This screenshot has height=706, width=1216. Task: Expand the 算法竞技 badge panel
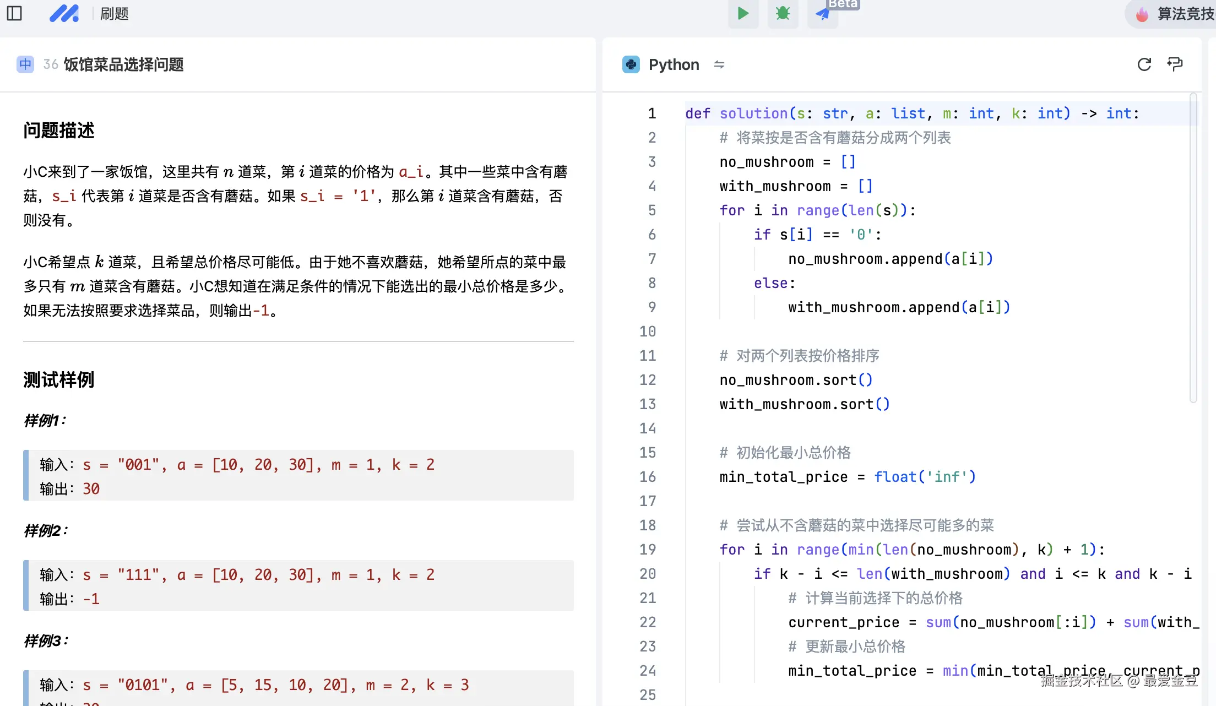(1181, 14)
